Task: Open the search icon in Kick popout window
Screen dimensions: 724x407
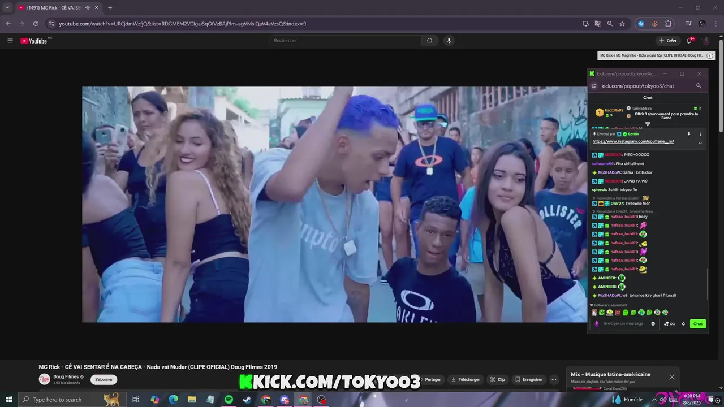Action: tap(699, 86)
